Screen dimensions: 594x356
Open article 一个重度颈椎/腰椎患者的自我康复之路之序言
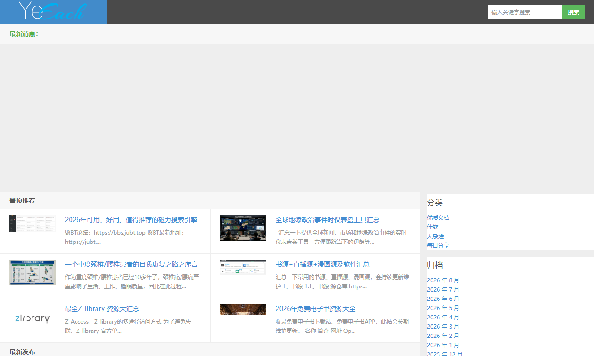(x=131, y=264)
